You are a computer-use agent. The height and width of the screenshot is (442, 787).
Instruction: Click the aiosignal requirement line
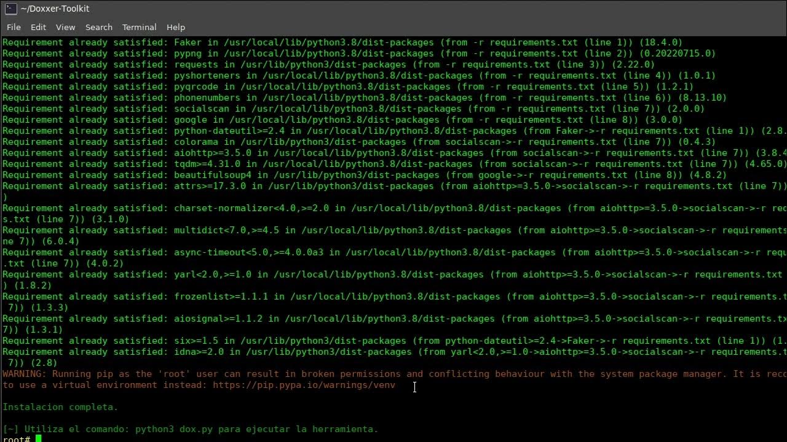pos(393,324)
